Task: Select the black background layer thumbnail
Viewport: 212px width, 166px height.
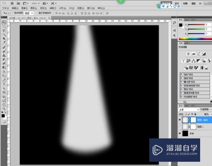Action: coord(185,133)
